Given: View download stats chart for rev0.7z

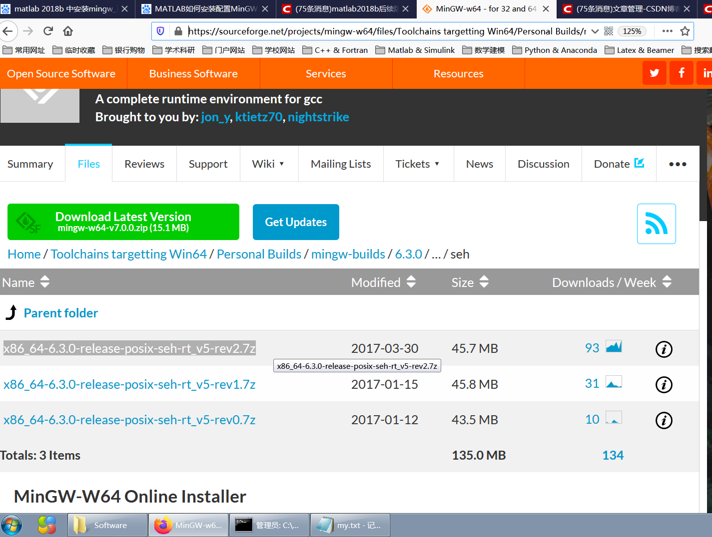Looking at the screenshot, I should 614,417.
